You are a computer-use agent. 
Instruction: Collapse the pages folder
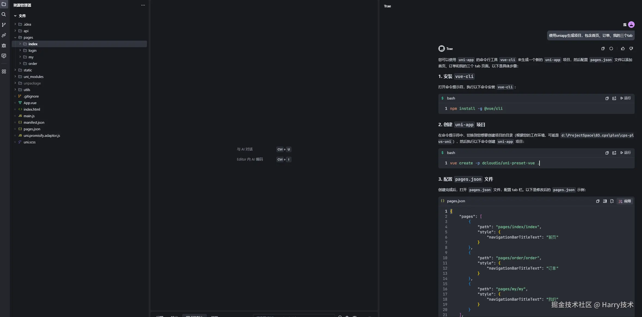[x=15, y=37]
